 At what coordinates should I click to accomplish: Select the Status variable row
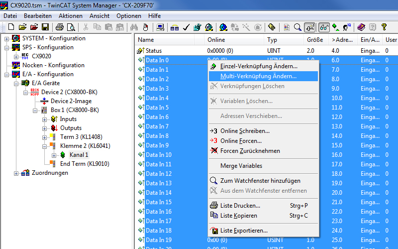point(267,51)
